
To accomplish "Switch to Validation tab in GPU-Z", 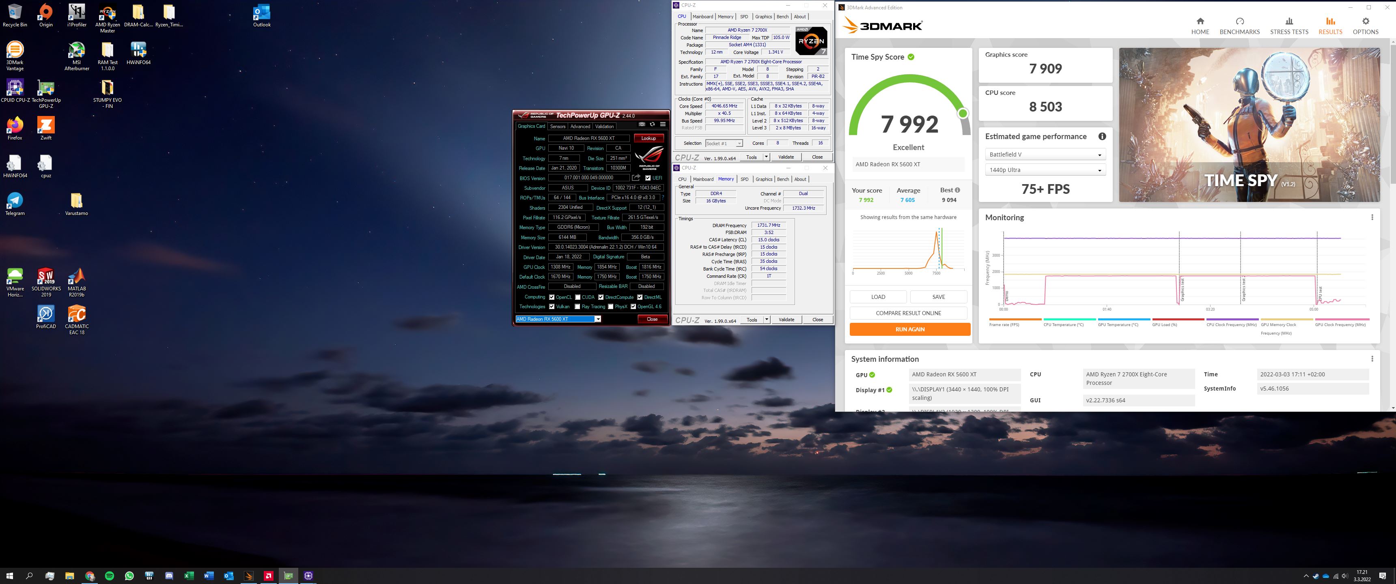I will tap(604, 126).
